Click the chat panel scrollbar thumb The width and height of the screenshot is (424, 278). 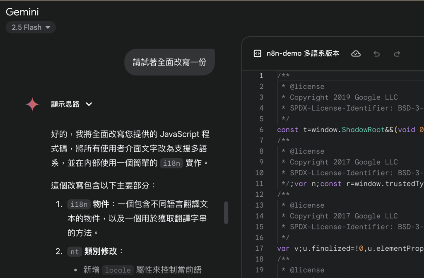(226, 213)
